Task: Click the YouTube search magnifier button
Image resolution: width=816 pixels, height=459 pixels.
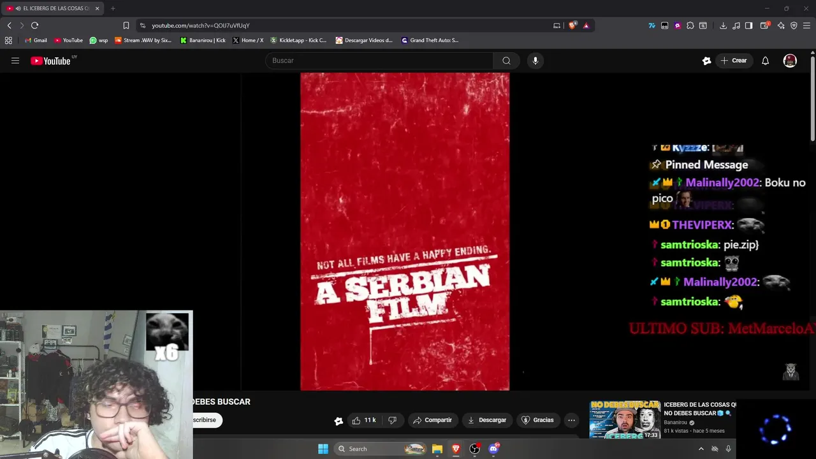Action: [506, 61]
